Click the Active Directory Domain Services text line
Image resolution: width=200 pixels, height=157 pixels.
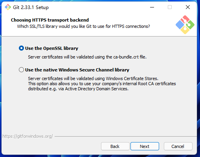78,89
